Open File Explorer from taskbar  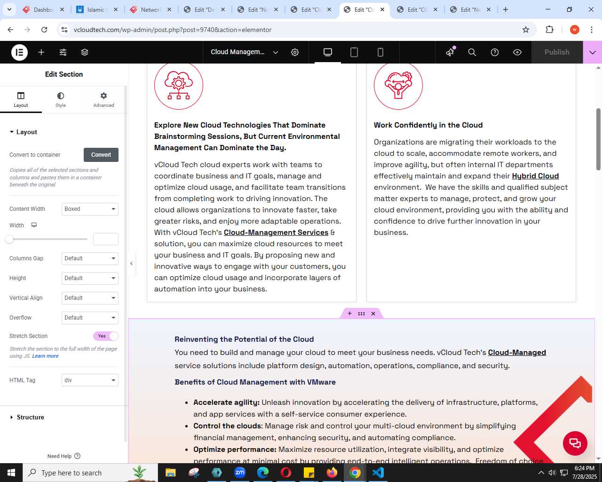[171, 473]
